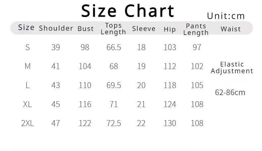Select the Unit:cm label

[226, 16]
